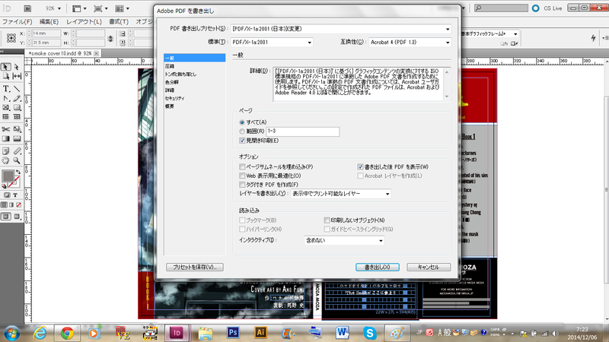Select the Gradient Feather tool
This screenshot has height=342, width=609.
[17, 138]
